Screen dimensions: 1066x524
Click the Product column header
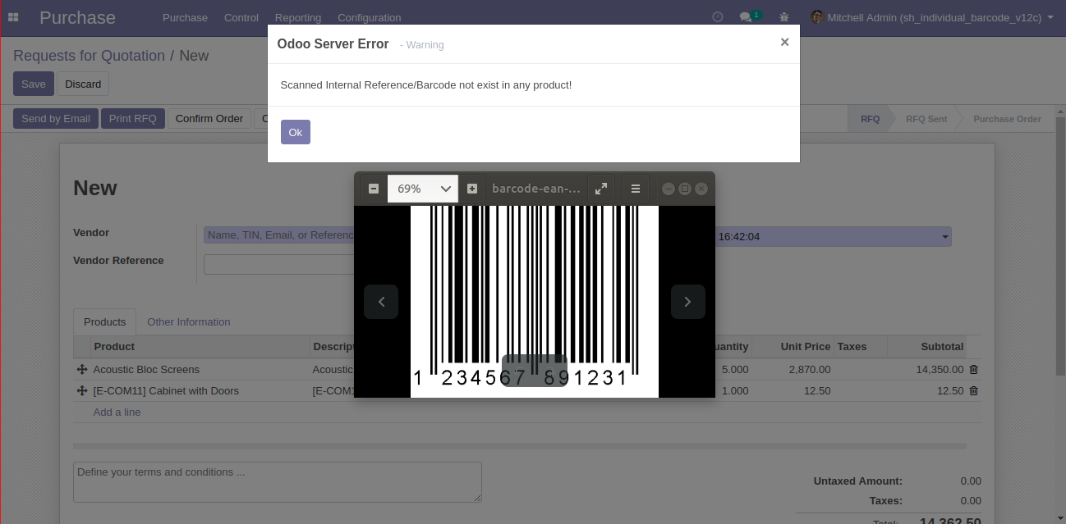tap(200, 347)
